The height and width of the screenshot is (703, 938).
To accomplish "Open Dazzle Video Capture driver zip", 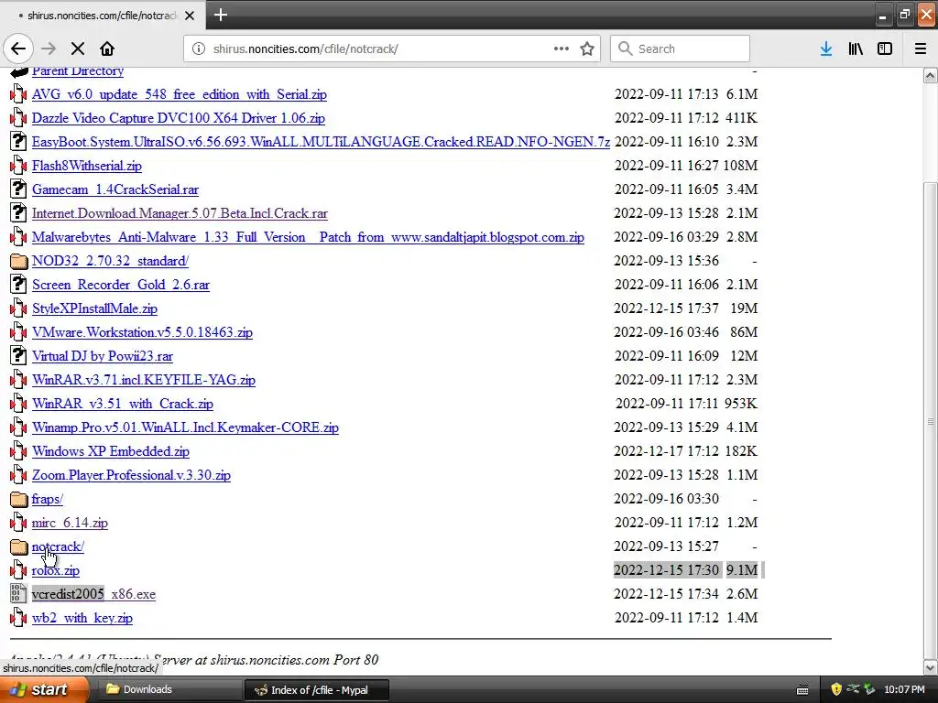I will click(x=179, y=118).
